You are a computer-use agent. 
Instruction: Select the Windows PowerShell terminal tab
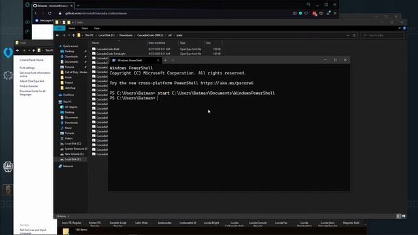(x=135, y=60)
